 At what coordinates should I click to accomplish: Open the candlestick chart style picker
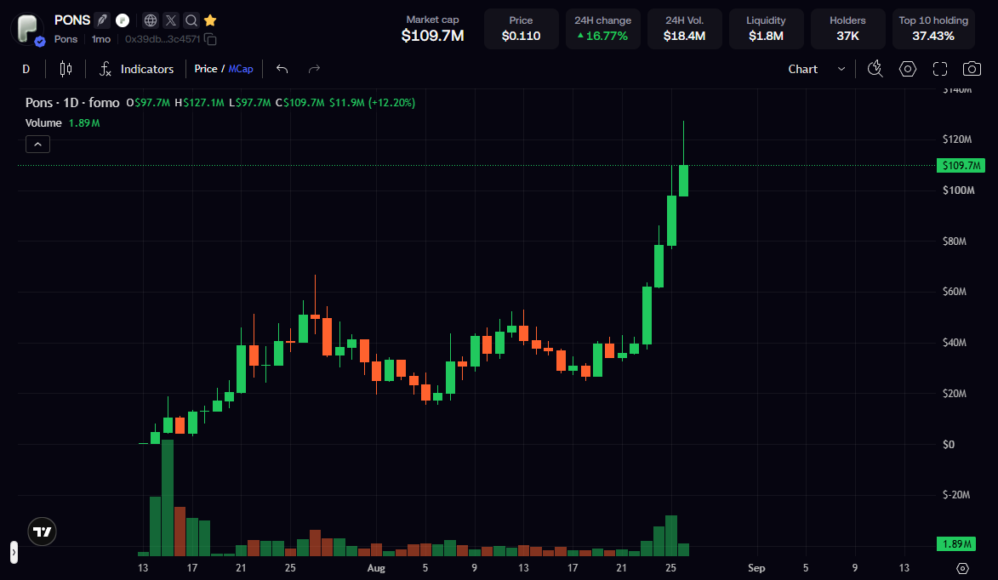point(66,69)
